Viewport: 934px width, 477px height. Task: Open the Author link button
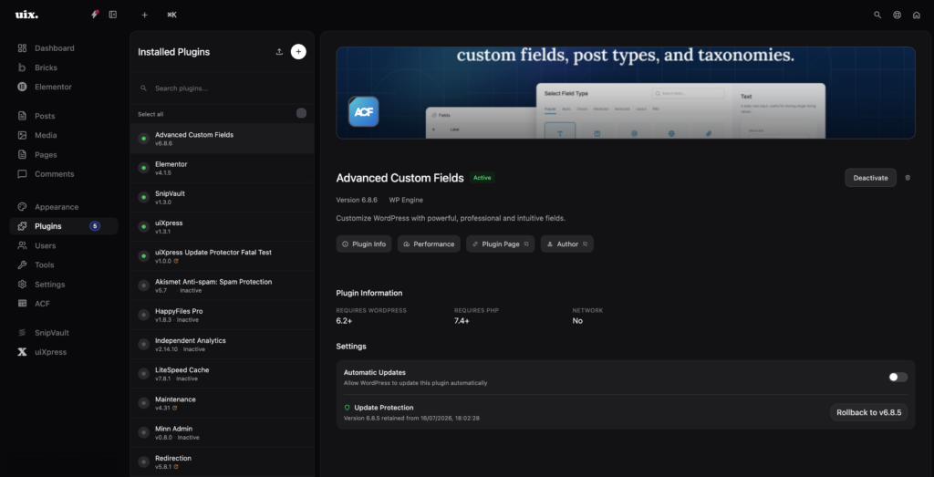[566, 244]
